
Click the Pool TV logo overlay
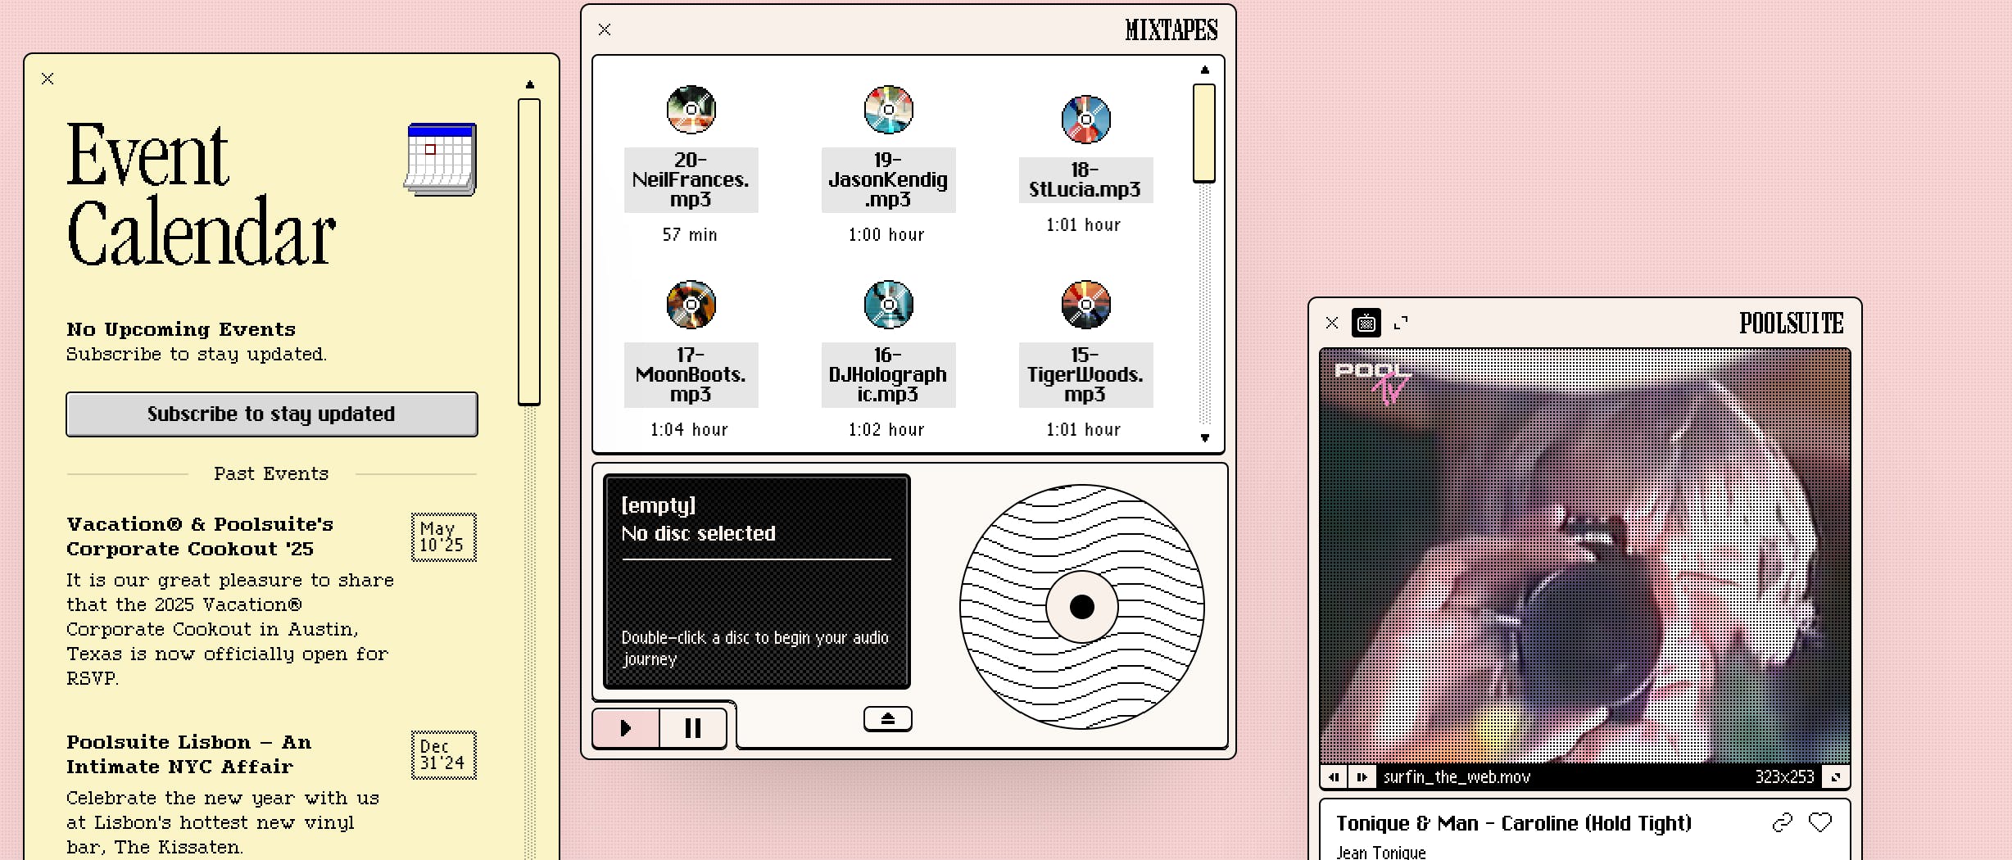[x=1373, y=382]
